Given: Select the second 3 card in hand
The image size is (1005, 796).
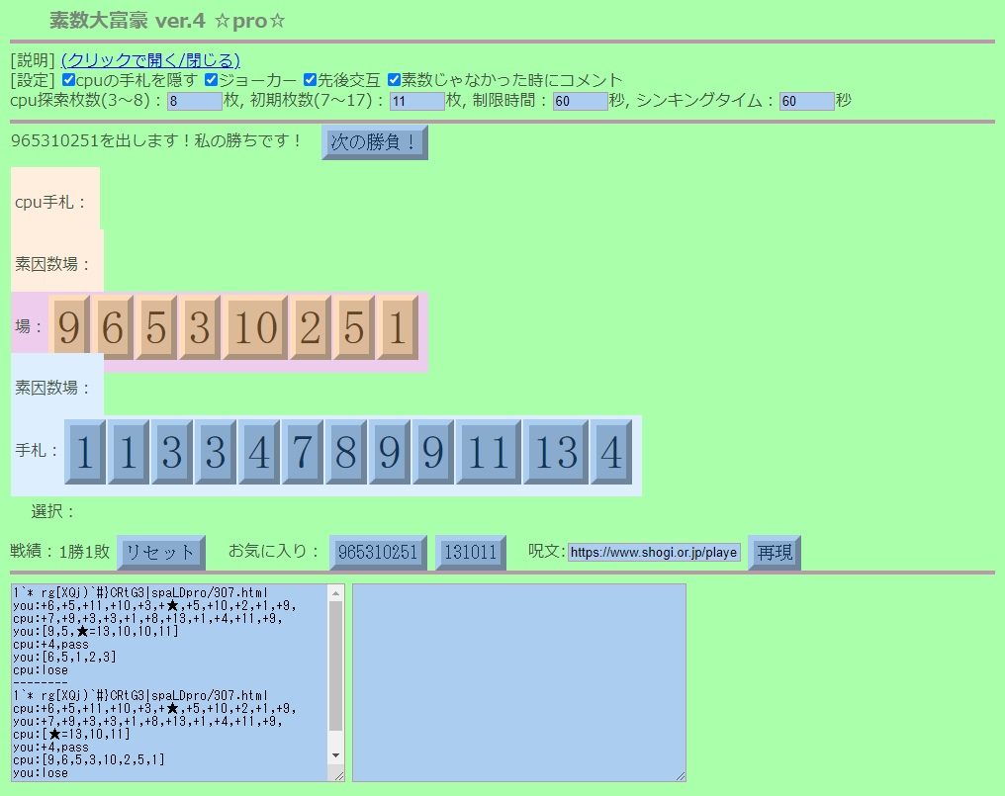Looking at the screenshot, I should click(x=216, y=452).
